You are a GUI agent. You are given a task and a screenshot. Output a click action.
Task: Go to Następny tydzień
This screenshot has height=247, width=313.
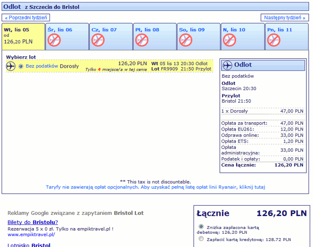(x=285, y=18)
